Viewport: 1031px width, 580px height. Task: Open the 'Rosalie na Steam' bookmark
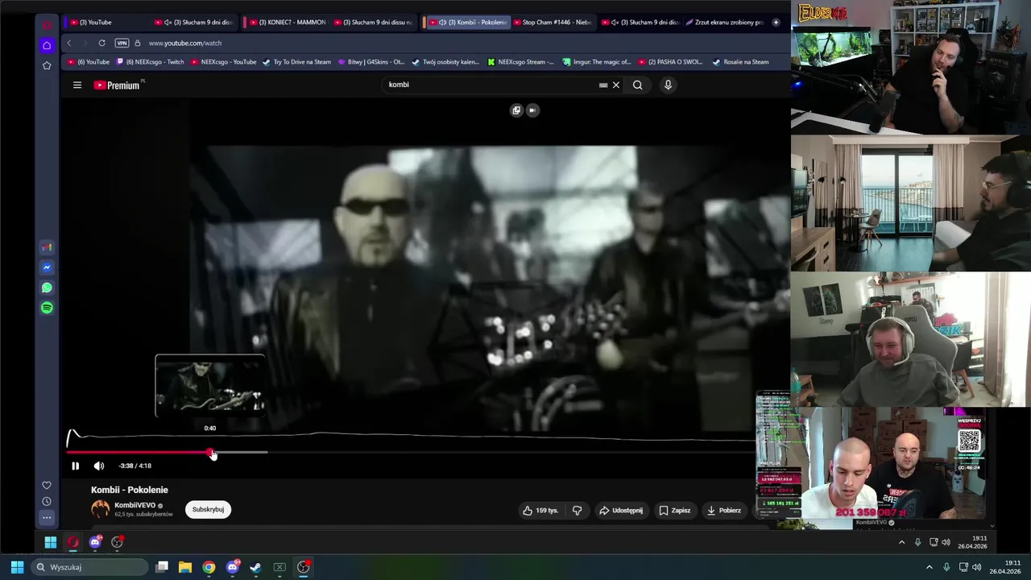coord(741,62)
